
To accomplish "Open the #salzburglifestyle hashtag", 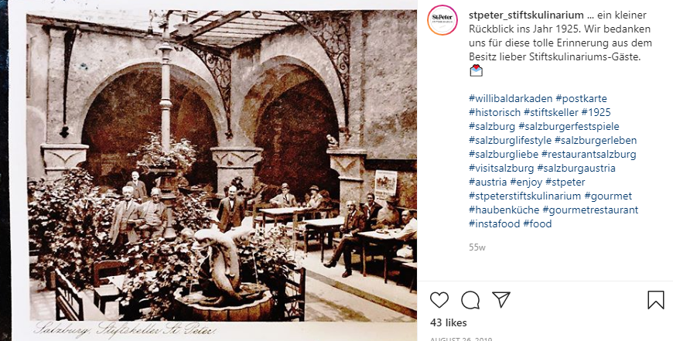I will (510, 140).
